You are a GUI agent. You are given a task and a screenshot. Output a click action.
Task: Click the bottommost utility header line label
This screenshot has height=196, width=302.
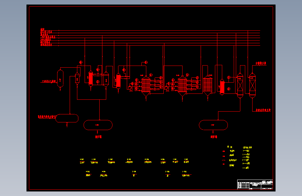coord(46,45)
